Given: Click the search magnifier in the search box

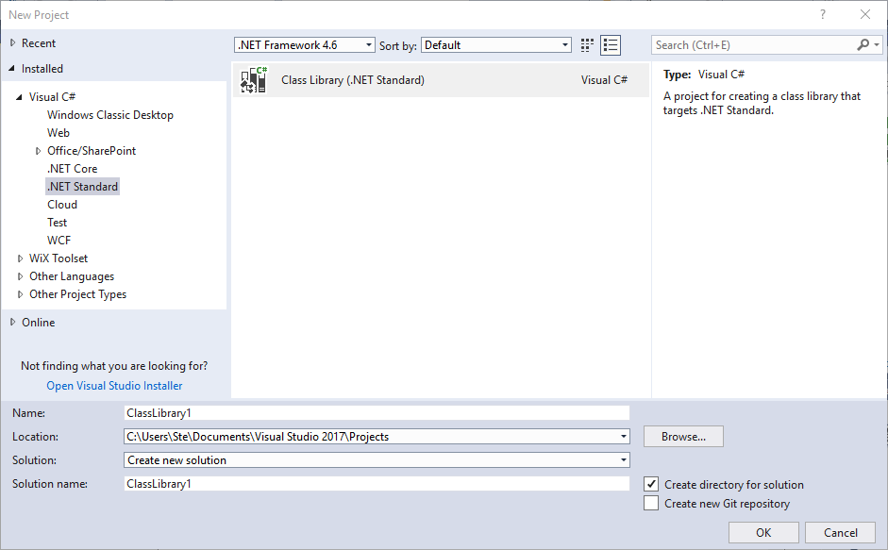Looking at the screenshot, I should [863, 44].
